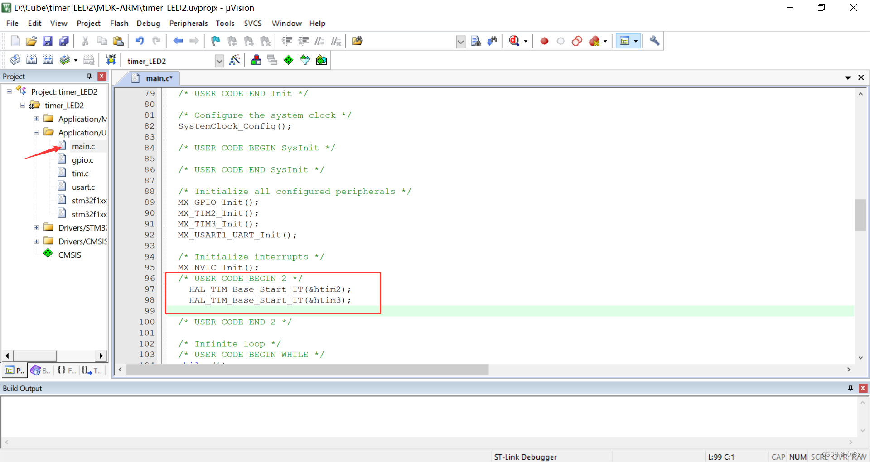This screenshot has height=462, width=870.
Task: Insert a breakpoint with the red dot icon
Action: pos(544,41)
